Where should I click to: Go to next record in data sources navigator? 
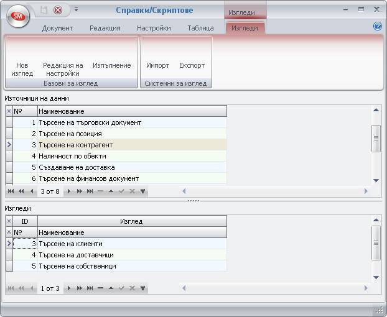[x=69, y=191]
